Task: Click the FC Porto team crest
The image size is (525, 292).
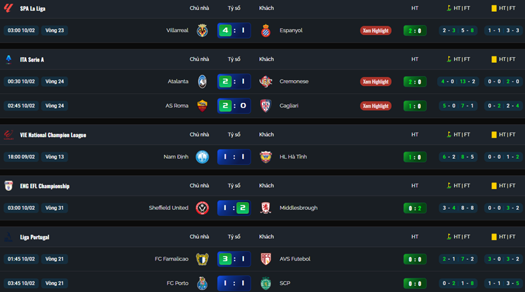Action: coord(202,283)
